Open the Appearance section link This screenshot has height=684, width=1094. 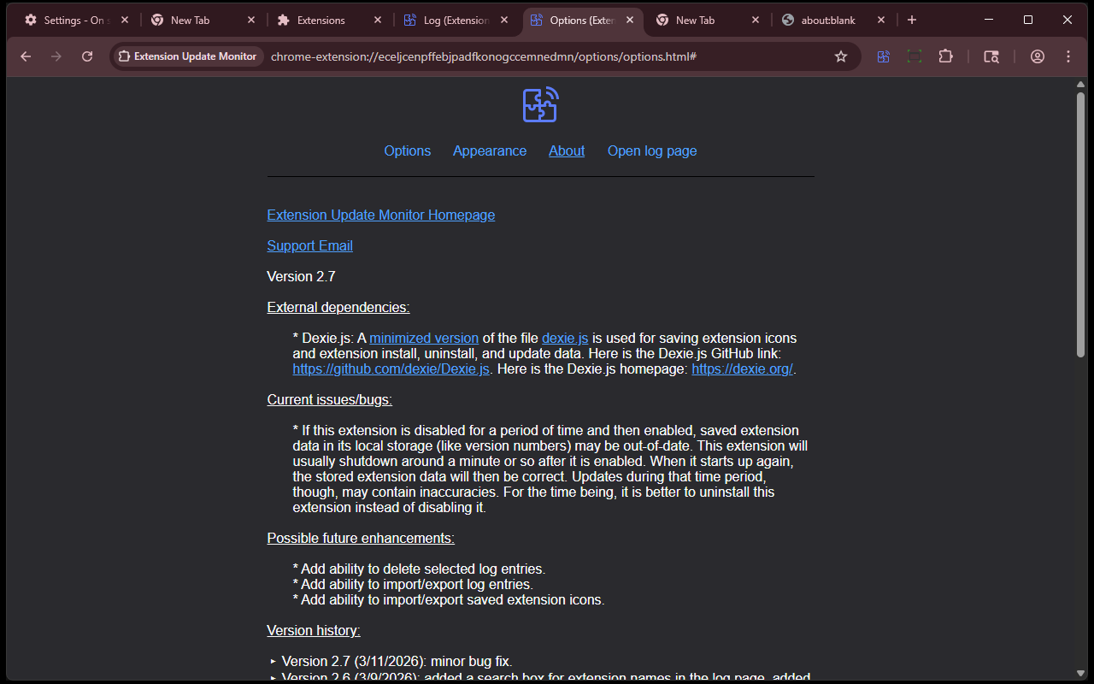click(x=490, y=150)
